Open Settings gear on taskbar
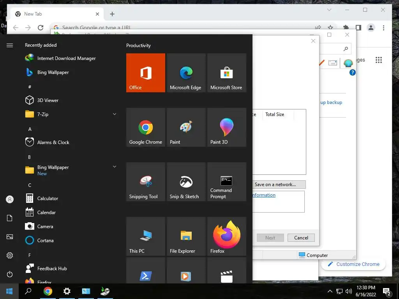399x299 pixels. coord(67,291)
